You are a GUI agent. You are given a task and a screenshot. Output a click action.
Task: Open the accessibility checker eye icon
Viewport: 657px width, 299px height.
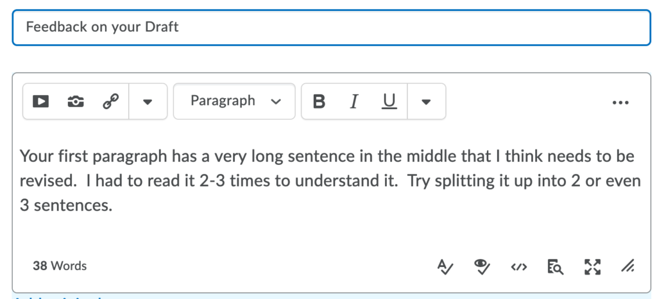pyautogui.click(x=482, y=266)
